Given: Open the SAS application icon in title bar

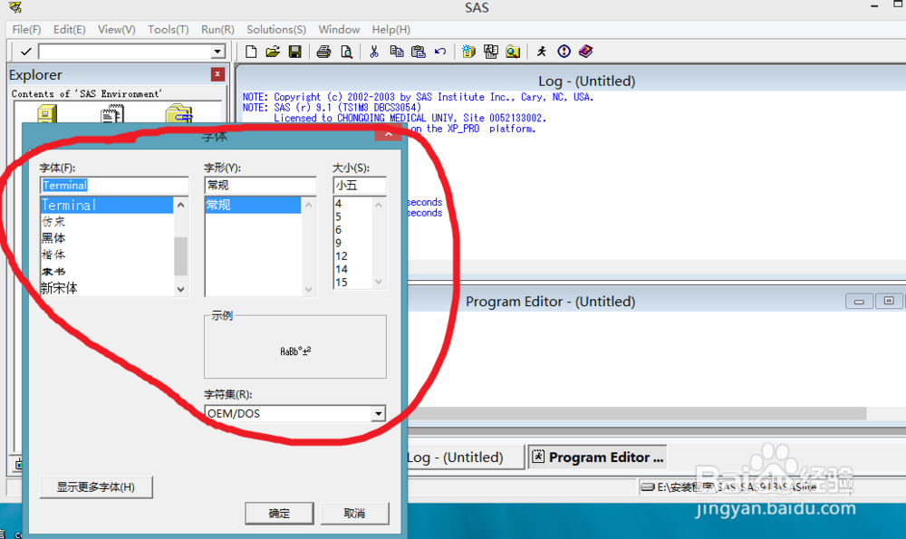Looking at the screenshot, I should tap(15, 7).
